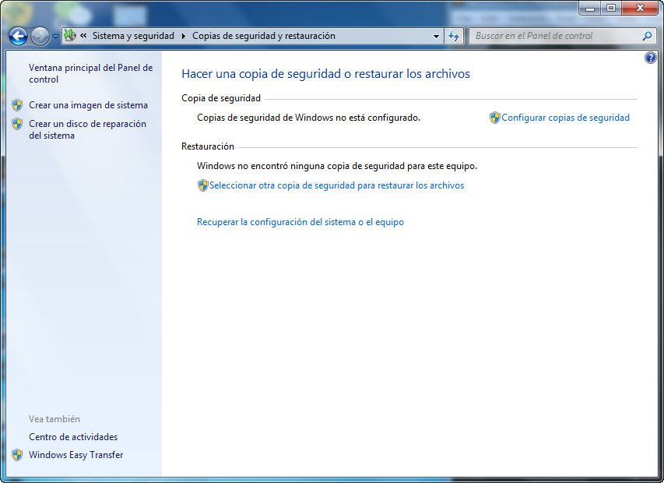Expand the hidden breadcrumb chevron «
The width and height of the screenshot is (664, 483).
point(83,36)
